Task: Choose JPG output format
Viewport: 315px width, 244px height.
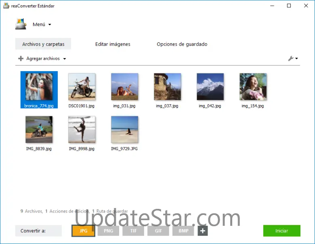Action: point(83,231)
